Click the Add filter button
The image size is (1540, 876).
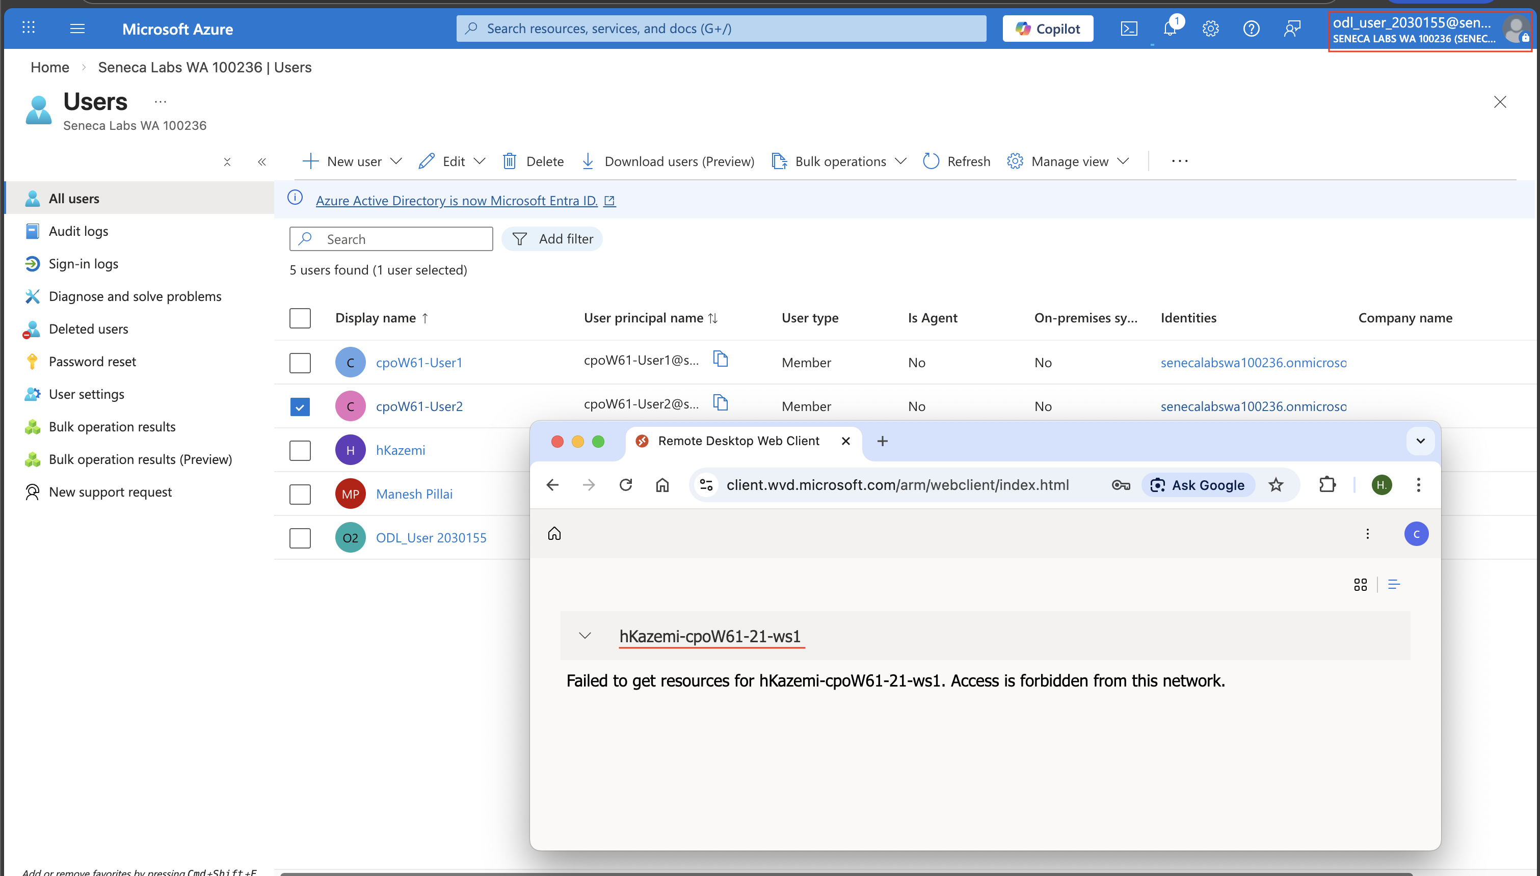552,239
